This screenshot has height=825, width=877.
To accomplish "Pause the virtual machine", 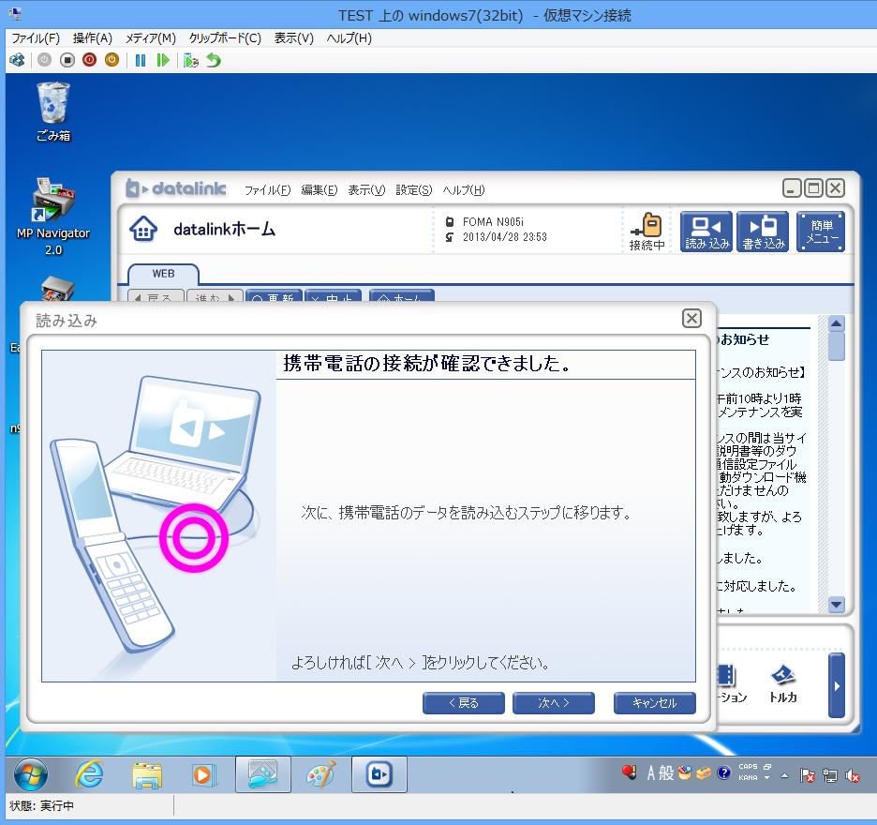I will pyautogui.click(x=141, y=60).
